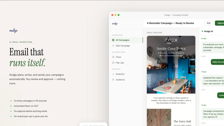
Task: Click the Analytics line chart icon
Action: [x=113, y=74]
